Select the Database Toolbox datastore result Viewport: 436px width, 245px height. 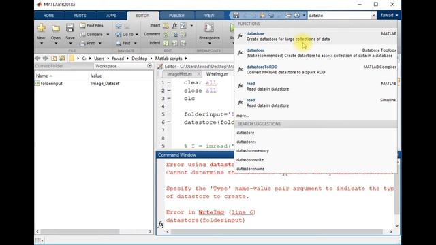click(x=316, y=53)
